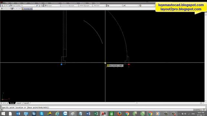This screenshot has width=207, height=116.
Task: Open the media player taskbar icon
Action: click(158, 113)
